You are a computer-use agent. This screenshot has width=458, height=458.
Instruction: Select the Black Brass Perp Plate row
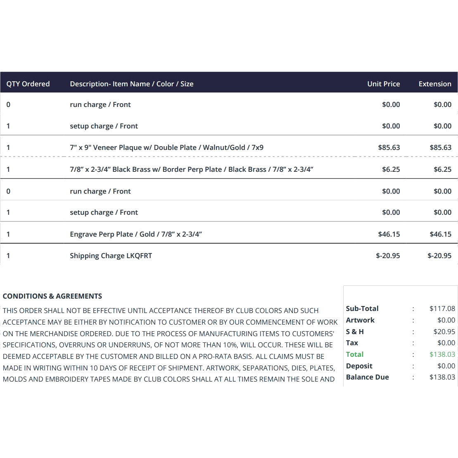click(229, 169)
